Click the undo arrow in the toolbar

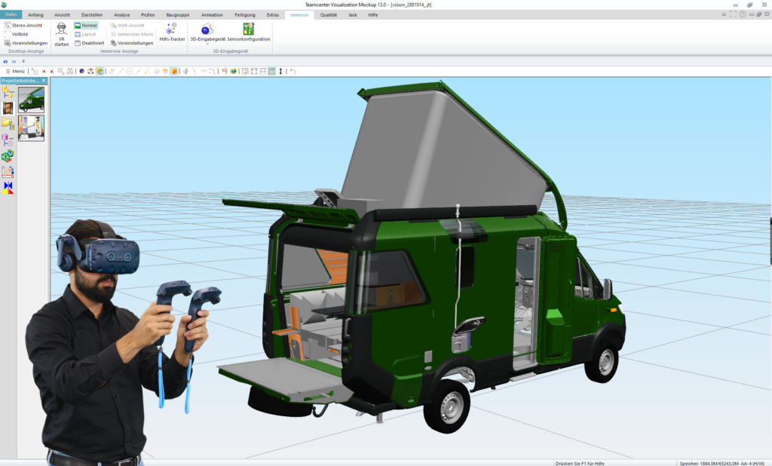pyautogui.click(x=293, y=72)
